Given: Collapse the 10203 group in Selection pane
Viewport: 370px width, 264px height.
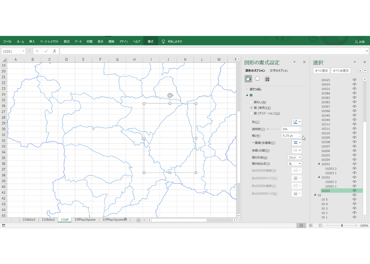Looking at the screenshot, I should pyautogui.click(x=319, y=164).
